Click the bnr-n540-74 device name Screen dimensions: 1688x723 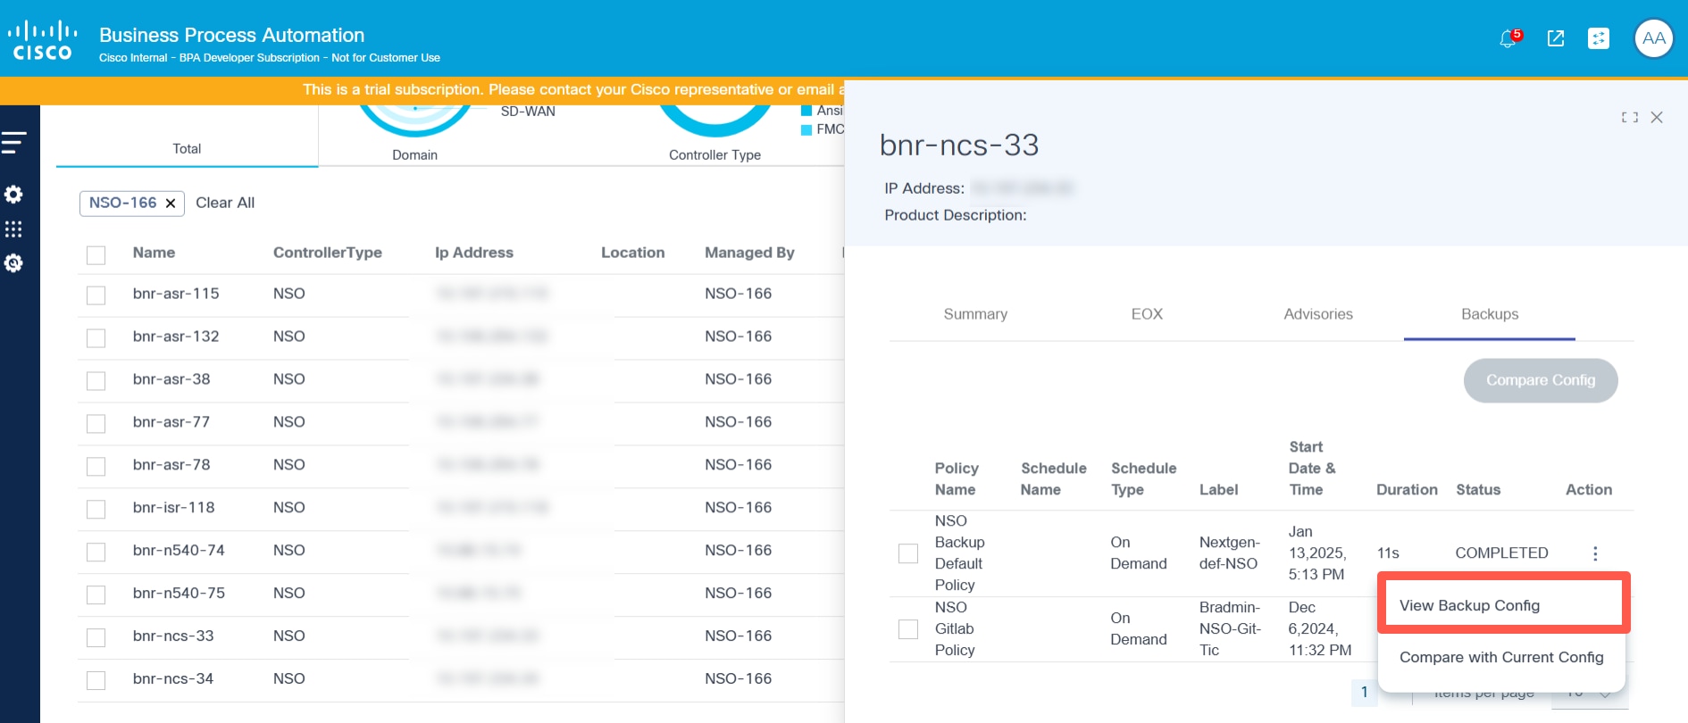point(179,551)
